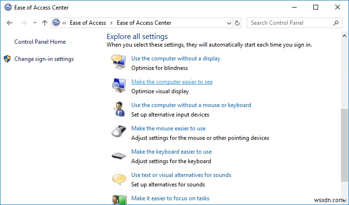Open Make the keyboard easier to use
349x205 pixels.
[x=171, y=152]
